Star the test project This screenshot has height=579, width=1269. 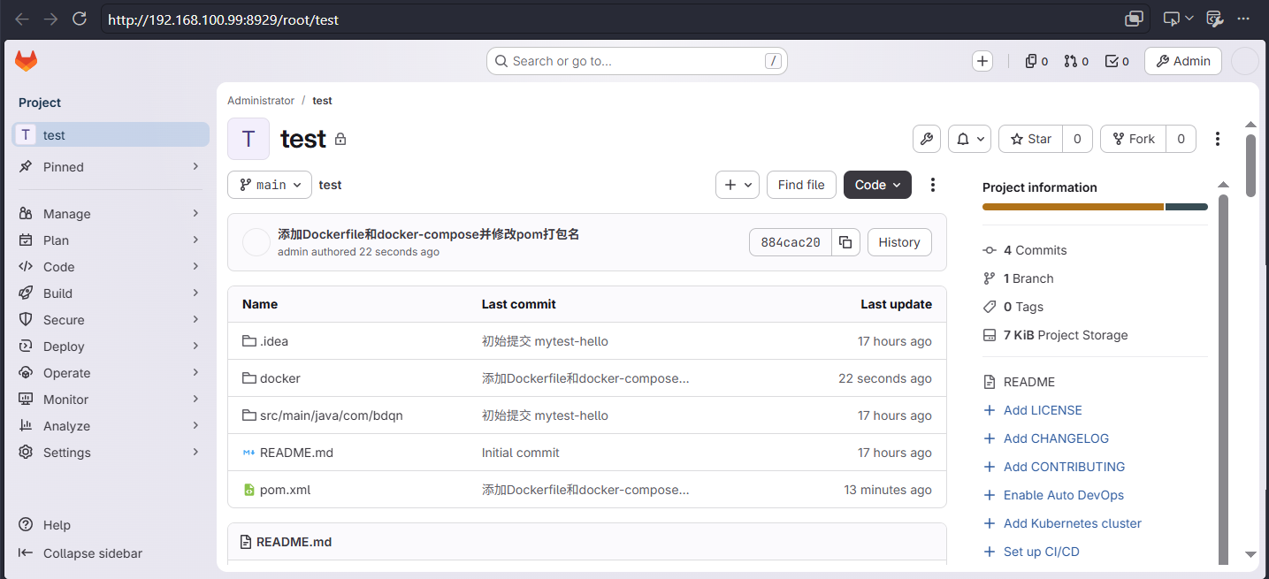[x=1031, y=139]
